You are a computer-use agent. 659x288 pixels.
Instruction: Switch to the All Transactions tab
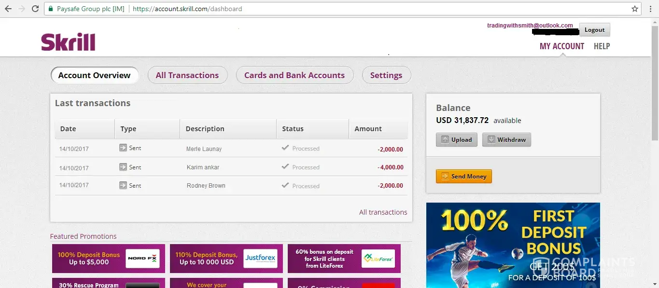(187, 75)
